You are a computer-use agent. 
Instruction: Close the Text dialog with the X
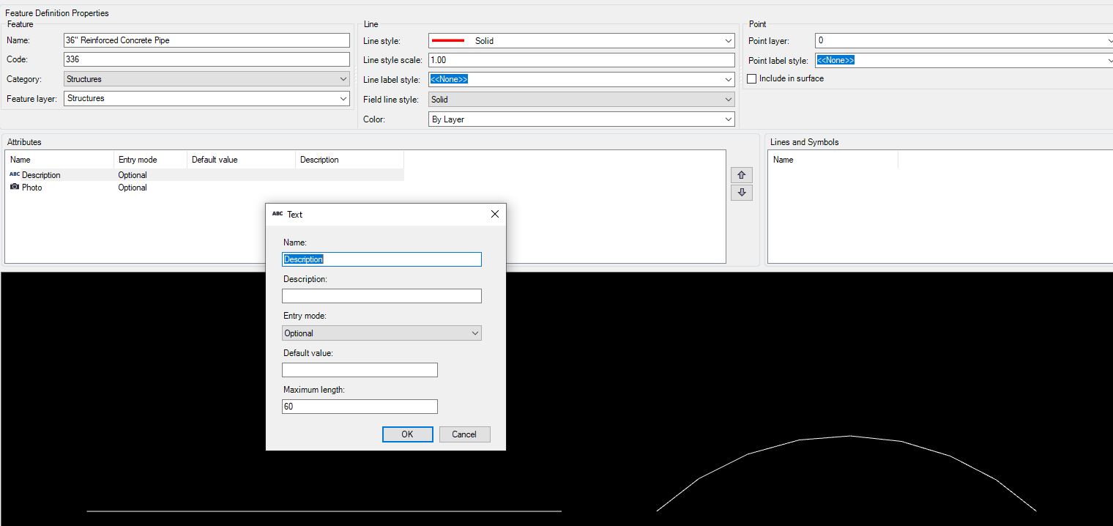494,214
